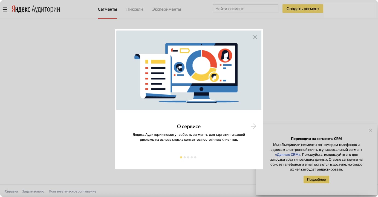The width and height of the screenshot is (378, 197).
Task: Jump to the fifth carousel dot
Action: [195, 157]
